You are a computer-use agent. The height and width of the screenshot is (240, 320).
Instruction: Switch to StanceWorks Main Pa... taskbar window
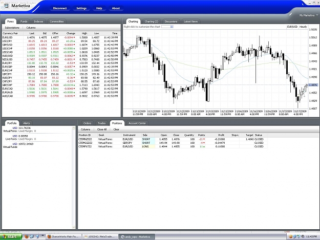pos(63,236)
